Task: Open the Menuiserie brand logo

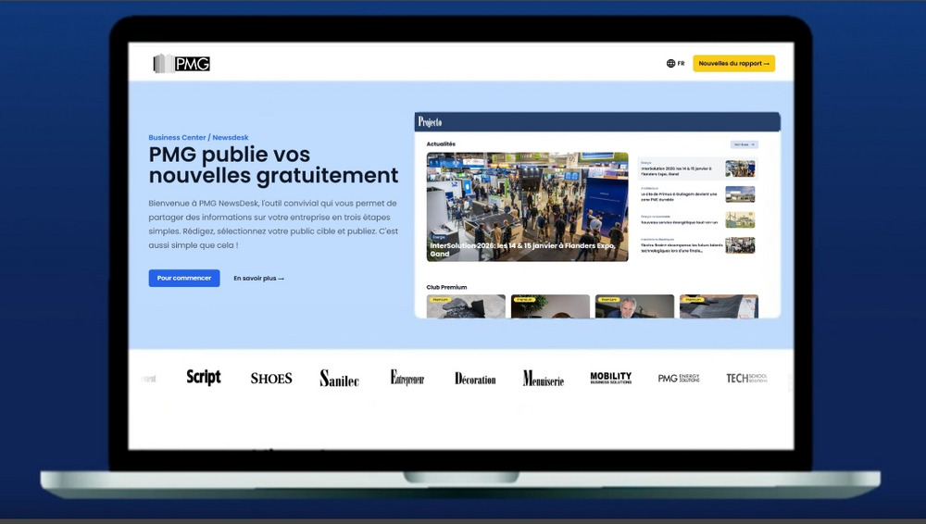Action: coord(543,379)
